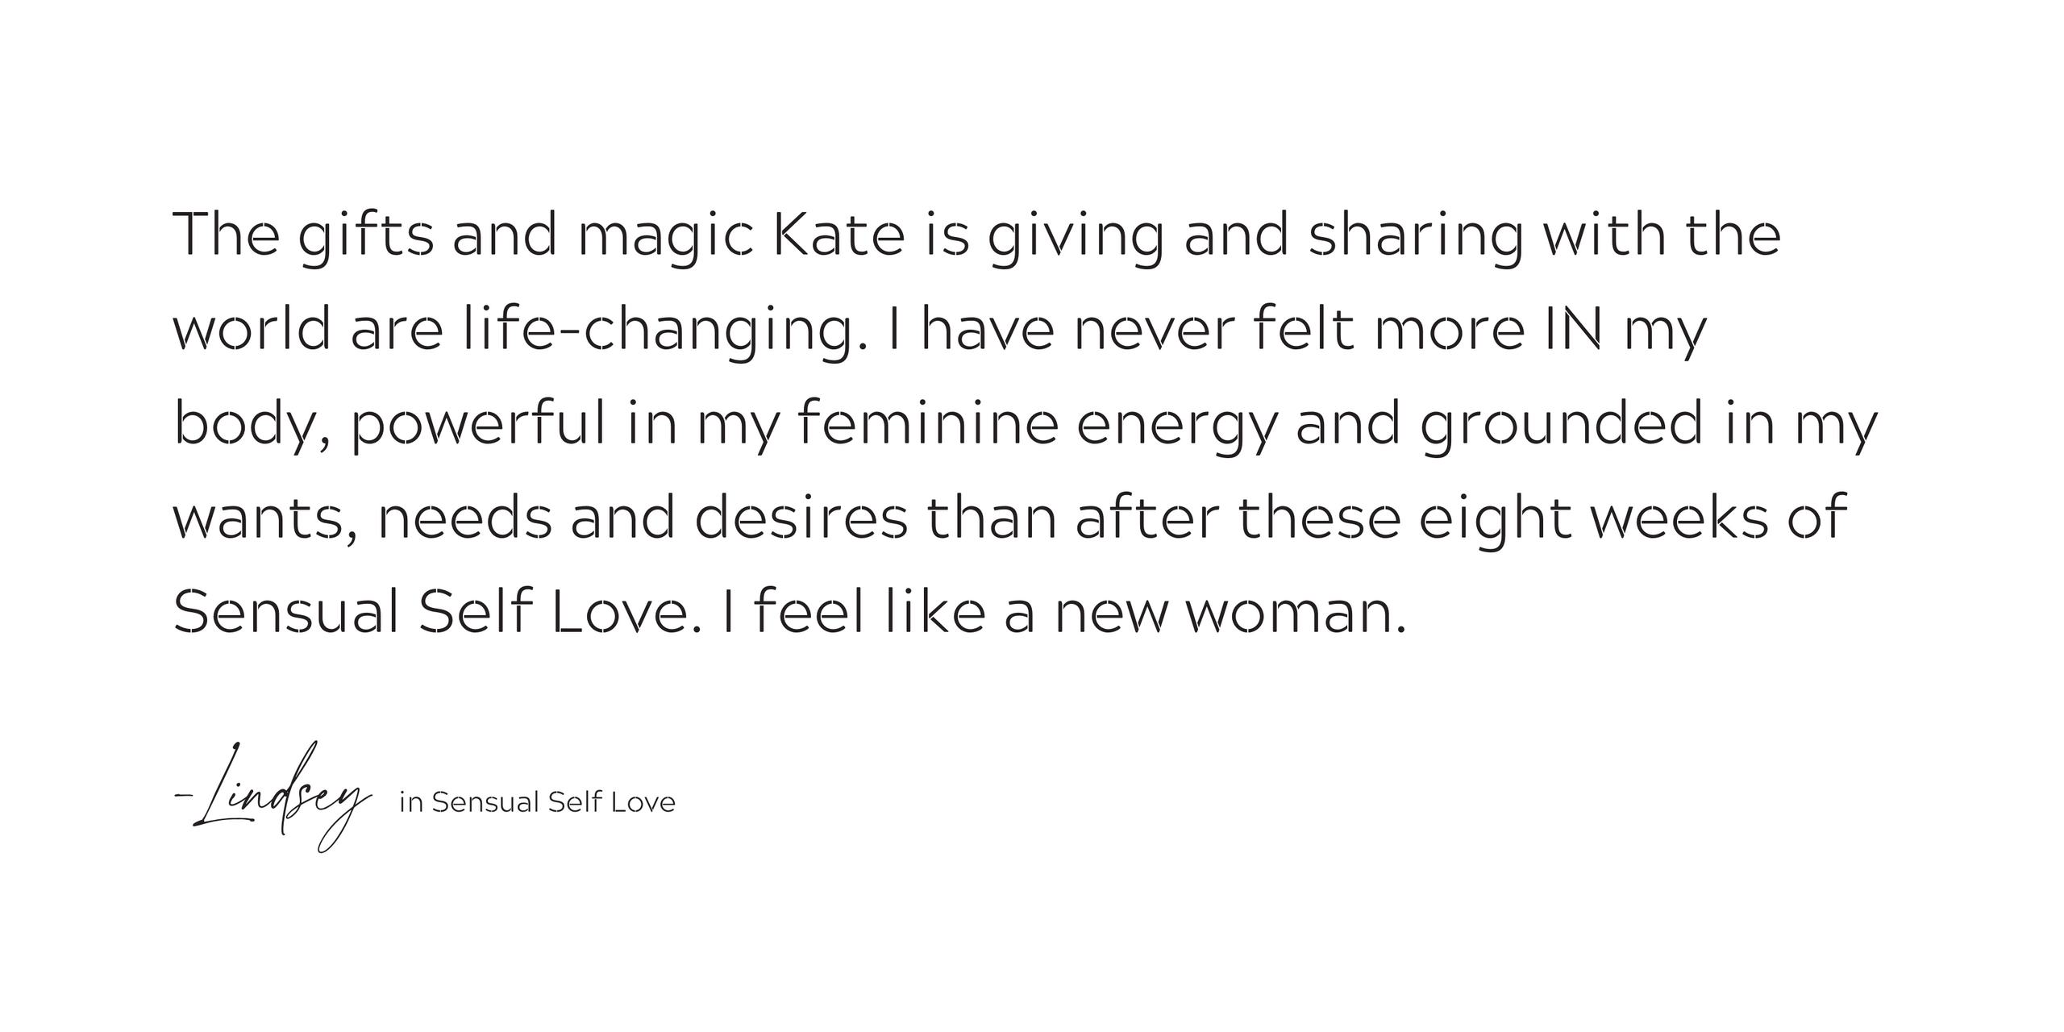Viewport: 2064px width, 1032px height.
Task: Click the name "Kate" in the first line
Action: pyautogui.click(x=838, y=235)
